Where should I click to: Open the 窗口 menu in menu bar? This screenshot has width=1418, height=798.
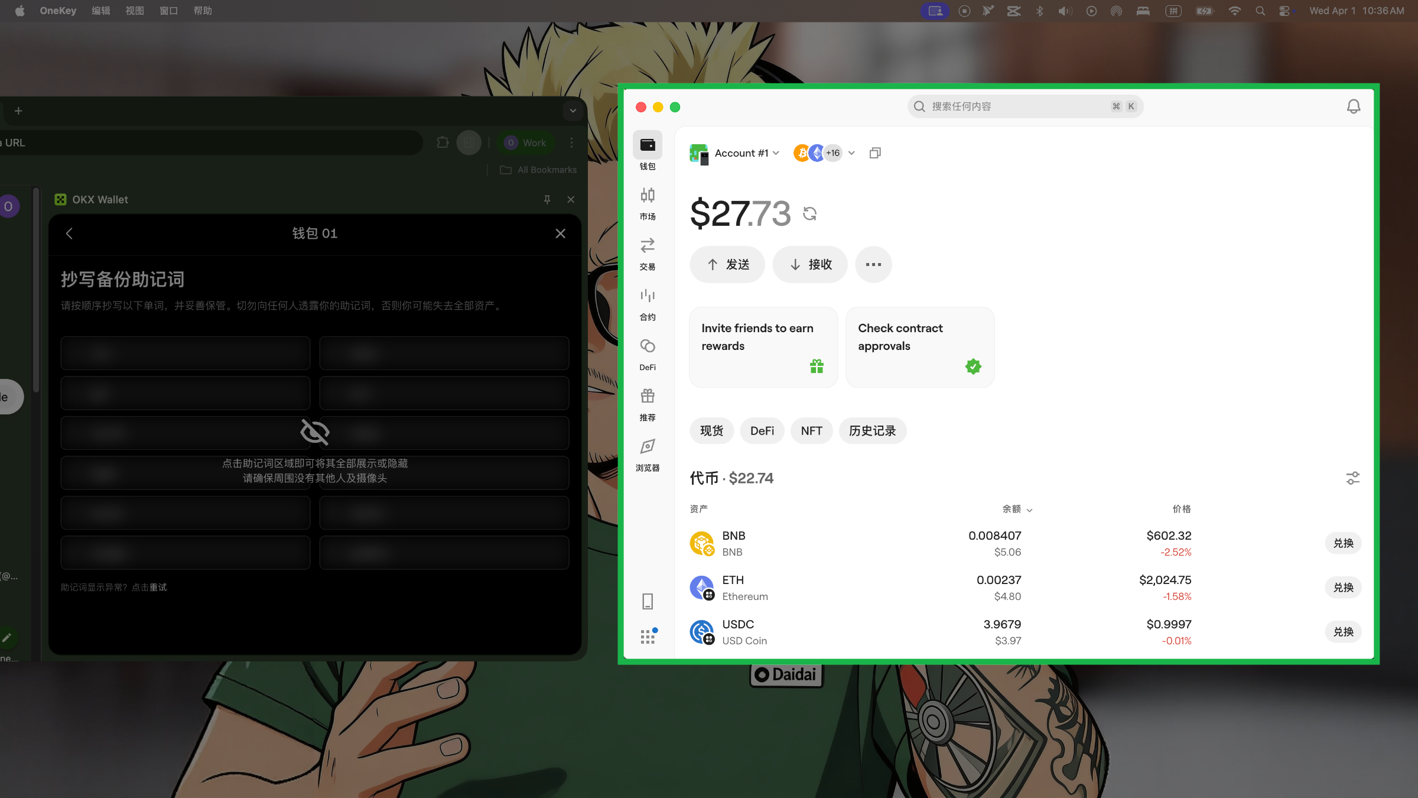[x=169, y=11]
